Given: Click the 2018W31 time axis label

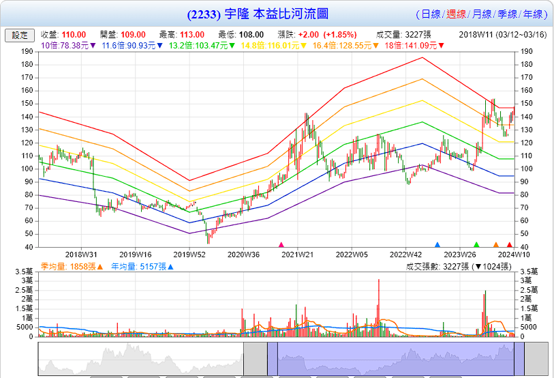Looking at the screenshot, I should (81, 255).
